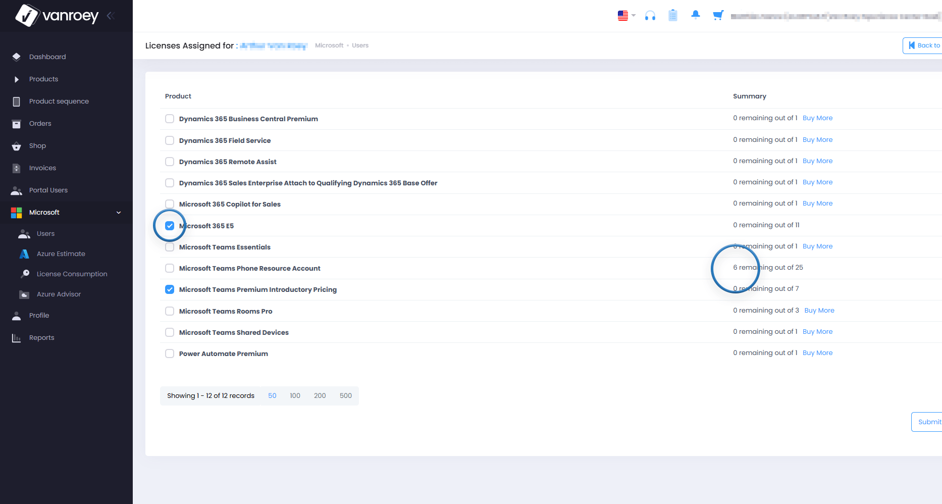Set page size to 500 records

coord(346,396)
